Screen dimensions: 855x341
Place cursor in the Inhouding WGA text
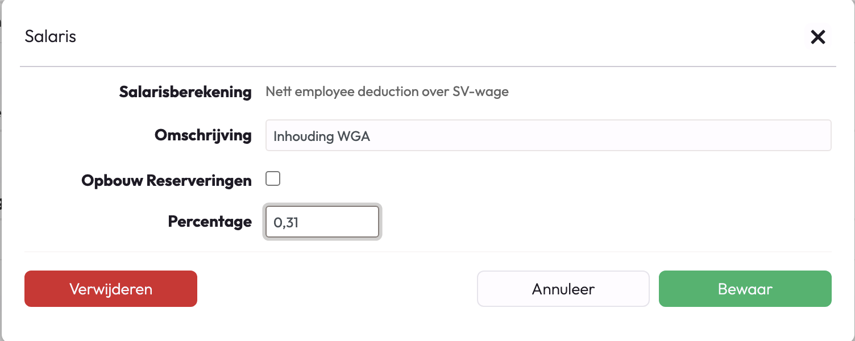(x=322, y=136)
